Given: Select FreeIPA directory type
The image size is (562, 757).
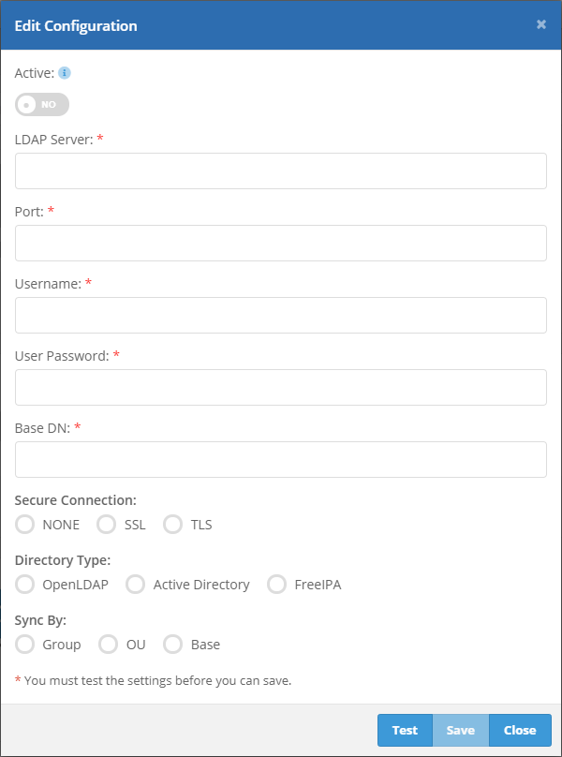Looking at the screenshot, I should (277, 585).
